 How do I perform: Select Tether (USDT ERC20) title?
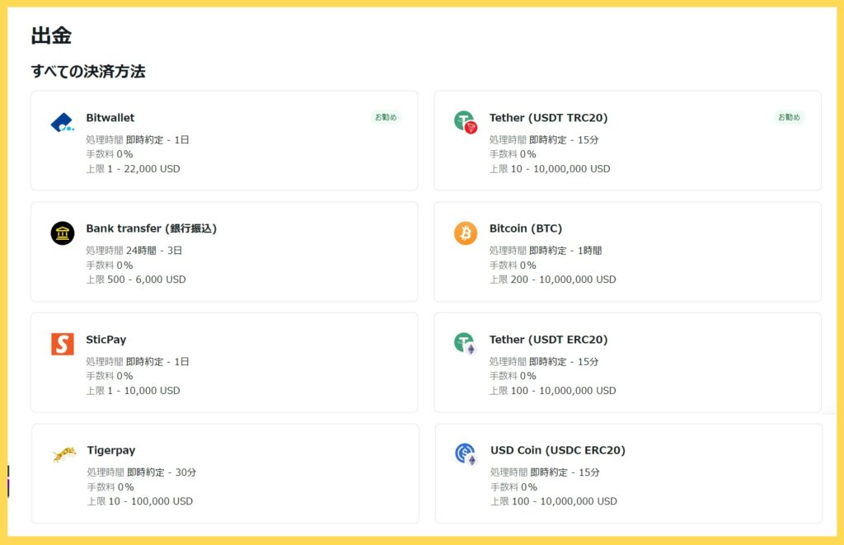click(548, 340)
